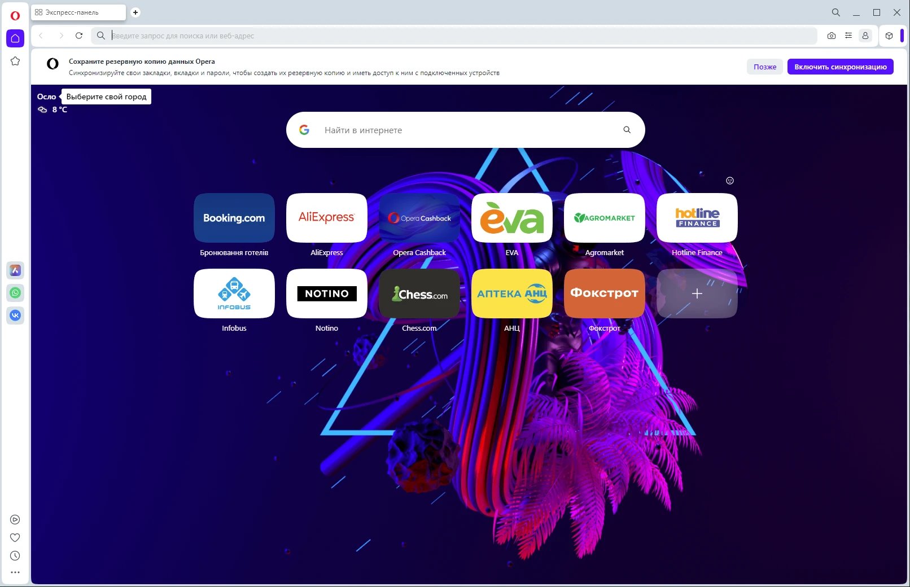The width and height of the screenshot is (910, 587).
Task: Open the EVA speed dial tile
Action: [512, 218]
